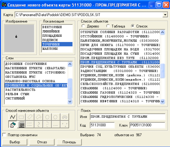Choose the smooth curve spline method
The image size is (170, 147).
click(x=38, y=124)
